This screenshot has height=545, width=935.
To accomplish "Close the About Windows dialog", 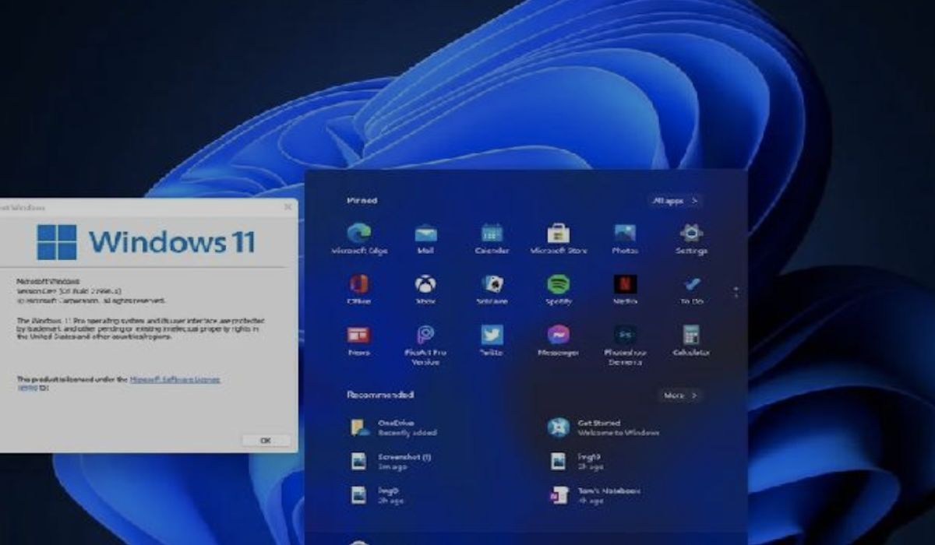I will [x=288, y=207].
